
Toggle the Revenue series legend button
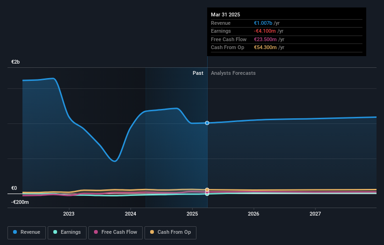tap(27, 232)
